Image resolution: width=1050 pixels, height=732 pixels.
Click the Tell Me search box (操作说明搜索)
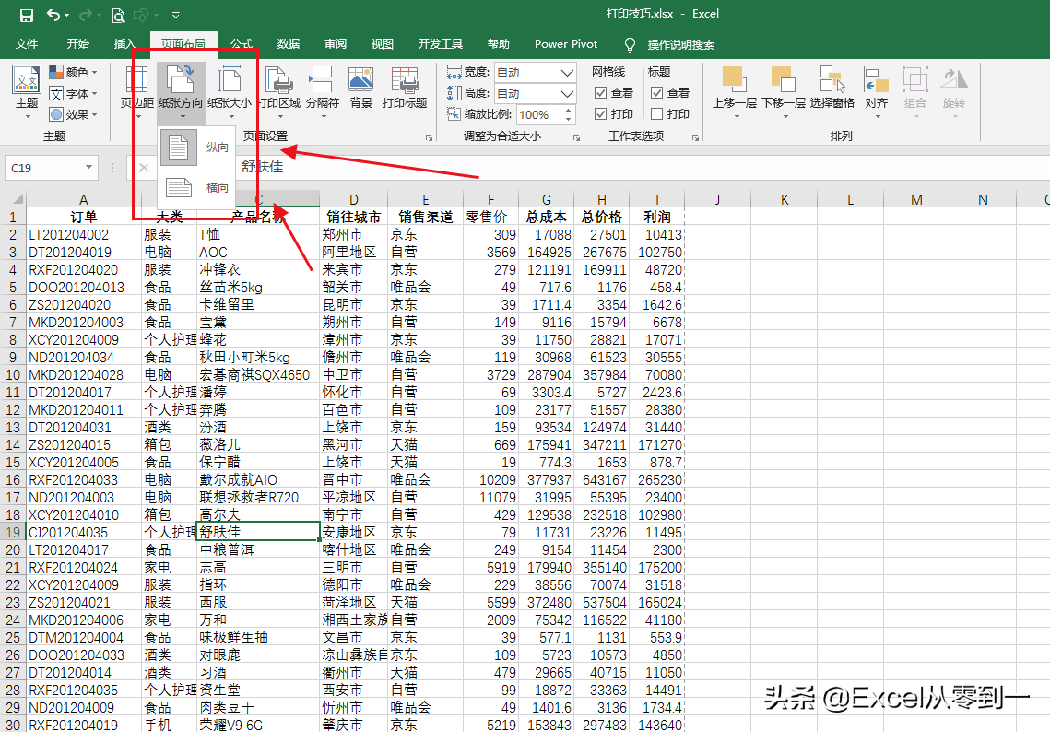(681, 45)
